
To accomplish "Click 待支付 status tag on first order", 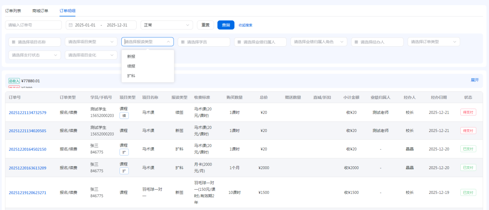I will tap(468, 113).
